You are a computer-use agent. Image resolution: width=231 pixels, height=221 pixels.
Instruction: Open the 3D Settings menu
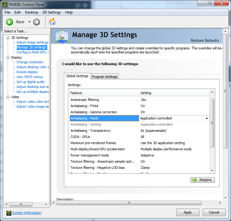[x=52, y=12]
